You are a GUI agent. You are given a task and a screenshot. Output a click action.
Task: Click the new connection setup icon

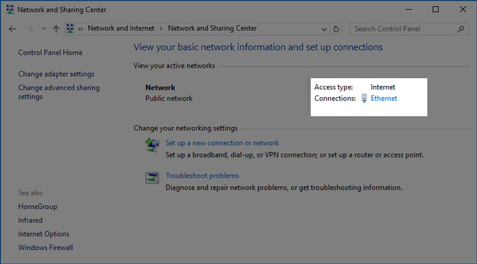[152, 145]
